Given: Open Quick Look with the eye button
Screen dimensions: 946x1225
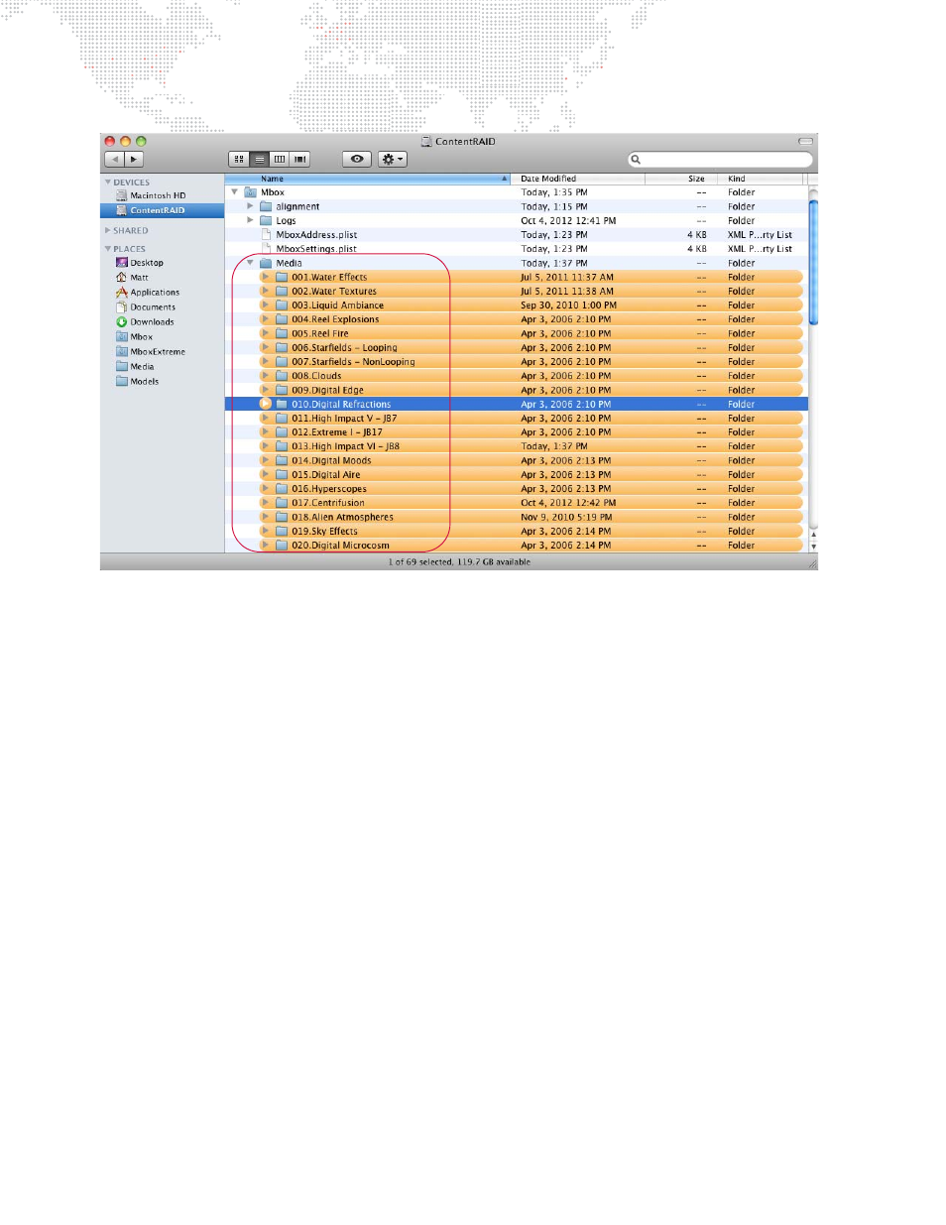Looking at the screenshot, I should click(x=357, y=159).
